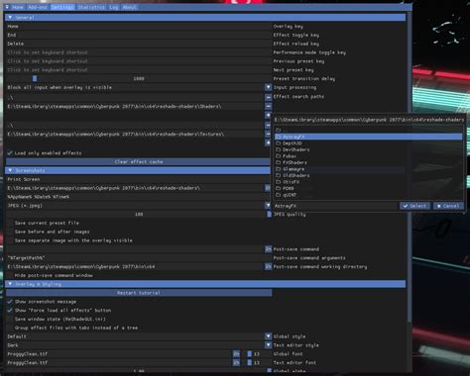Edit the screenshot name field %AppName% %Date% %Time%
This screenshot has height=376, width=470.
[x=139, y=197]
